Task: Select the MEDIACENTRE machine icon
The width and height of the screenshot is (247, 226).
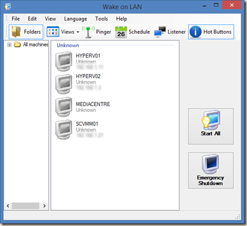Action: click(x=64, y=107)
